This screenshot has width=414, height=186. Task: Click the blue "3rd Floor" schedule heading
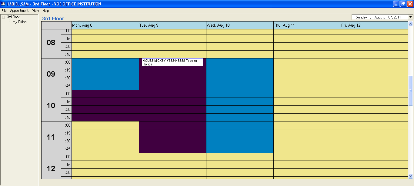coord(53,18)
